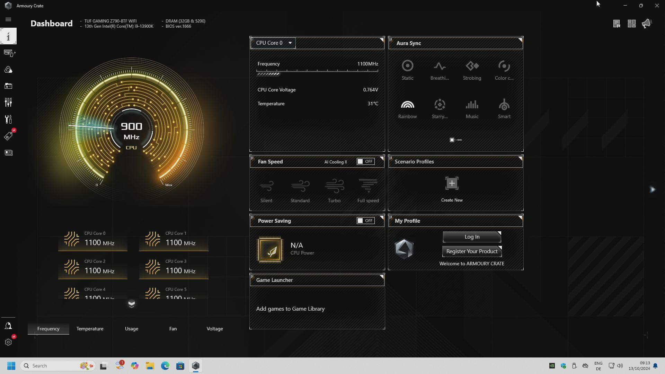The height and width of the screenshot is (374, 665).
Task: Expand the Aura Sync panel corner
Action: (520, 40)
